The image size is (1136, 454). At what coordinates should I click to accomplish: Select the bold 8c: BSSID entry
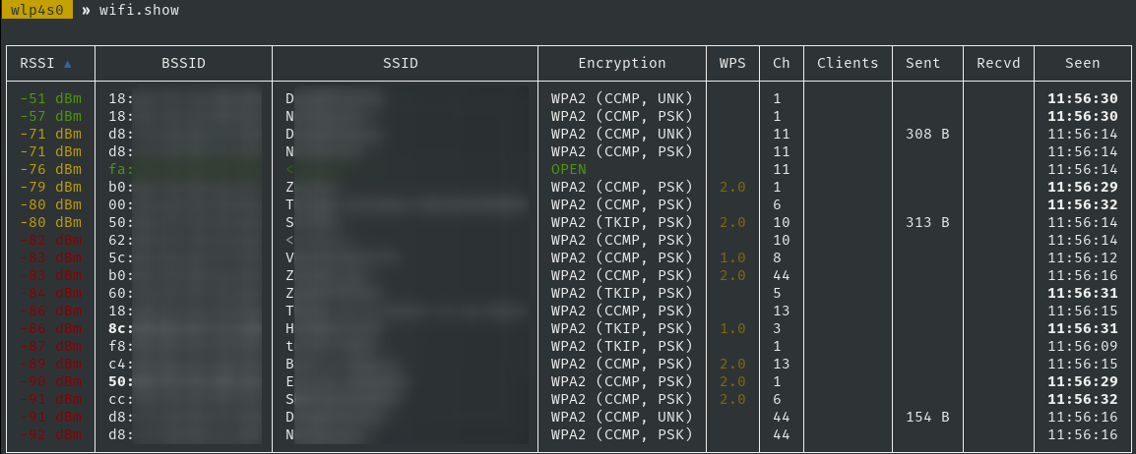121,328
